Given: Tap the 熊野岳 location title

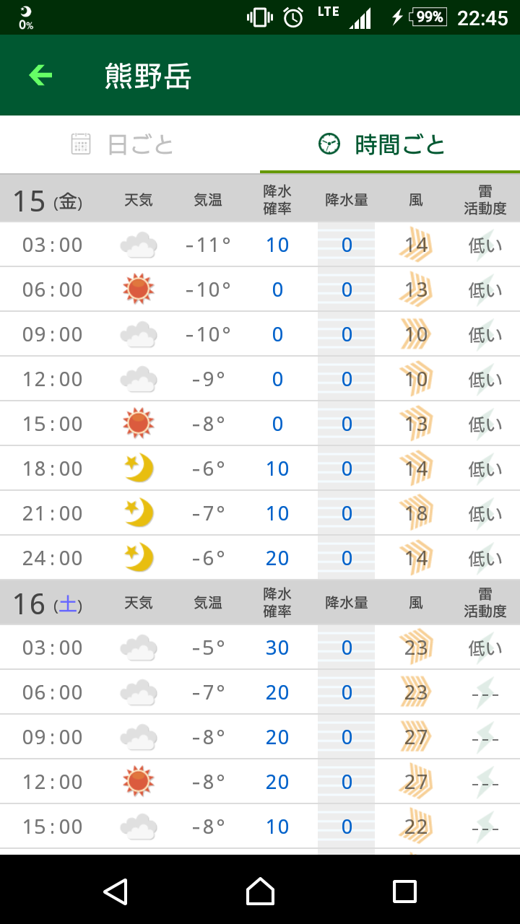Looking at the screenshot, I should point(148,76).
